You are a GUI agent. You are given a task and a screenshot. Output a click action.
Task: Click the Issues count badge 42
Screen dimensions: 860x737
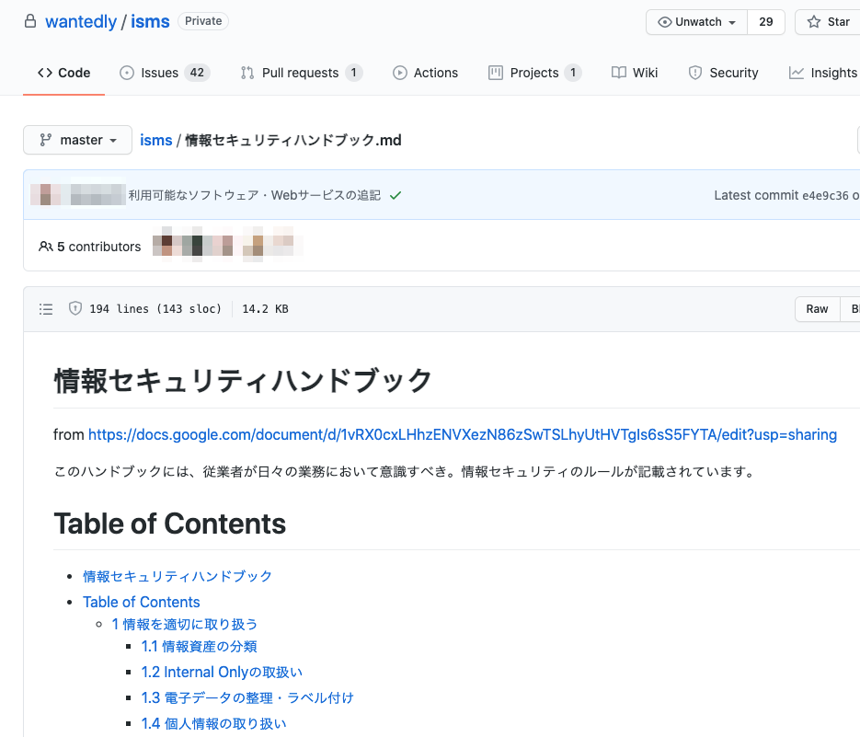tap(197, 73)
